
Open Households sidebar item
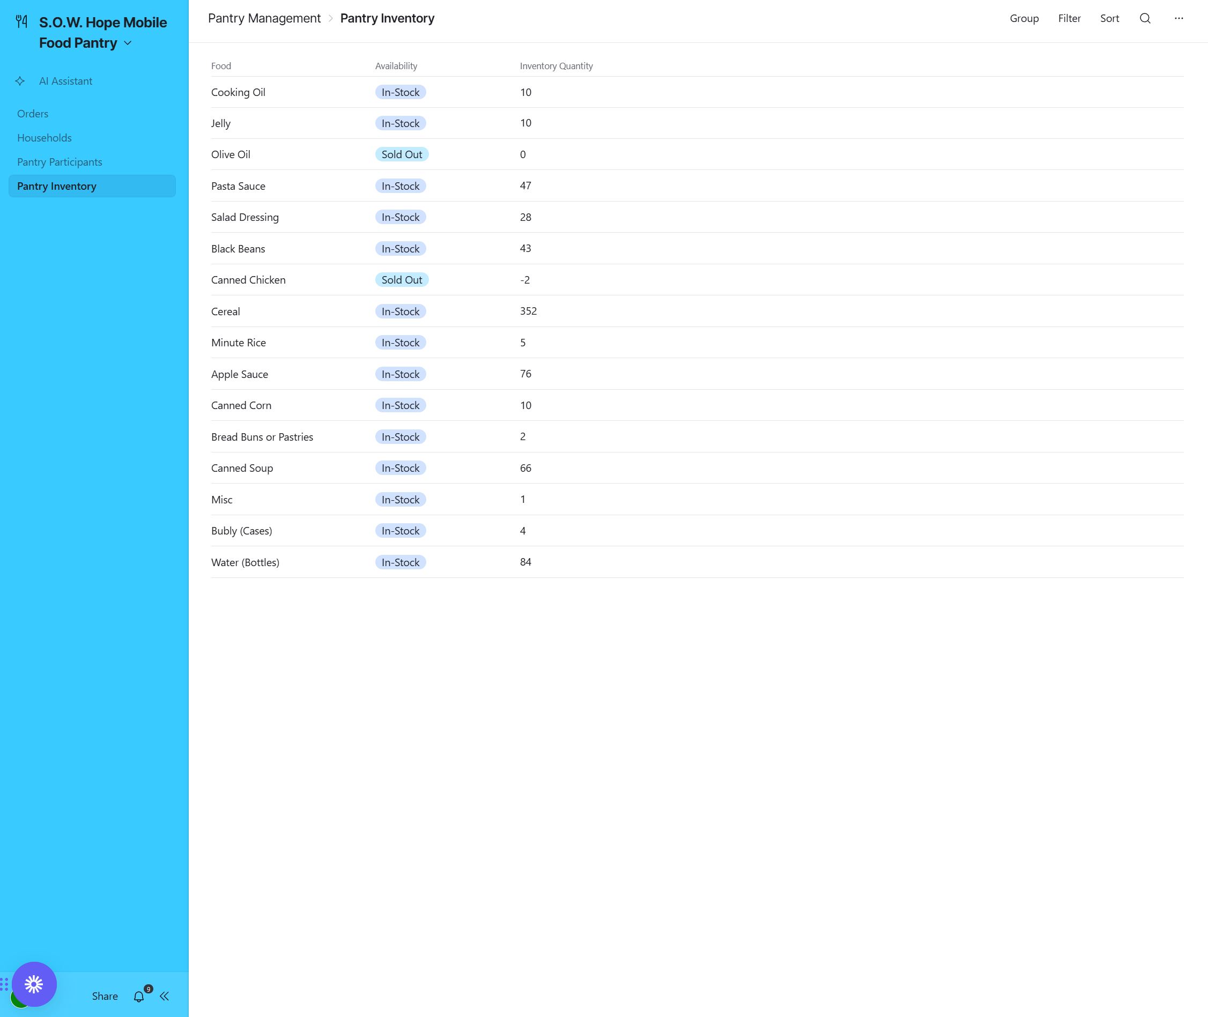pos(45,138)
